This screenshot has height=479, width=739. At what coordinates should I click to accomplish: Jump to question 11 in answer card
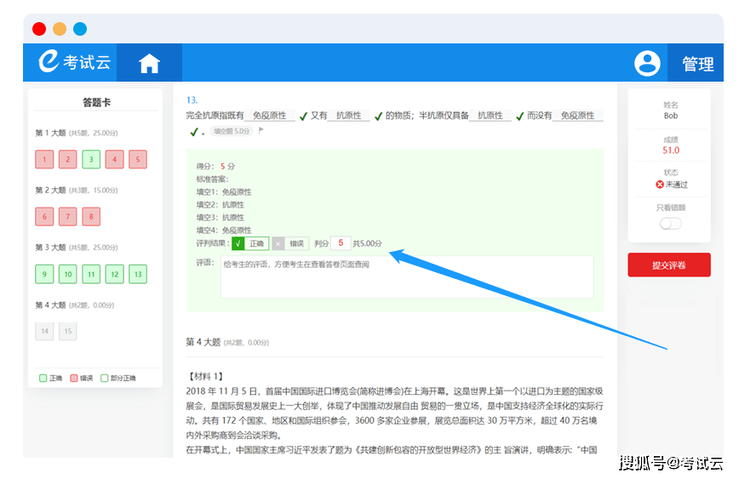point(91,274)
